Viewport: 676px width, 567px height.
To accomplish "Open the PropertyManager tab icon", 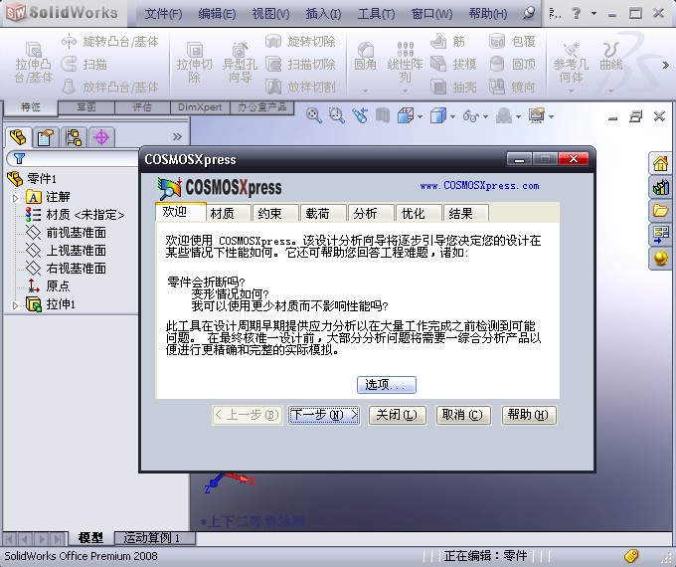I will point(46,138).
